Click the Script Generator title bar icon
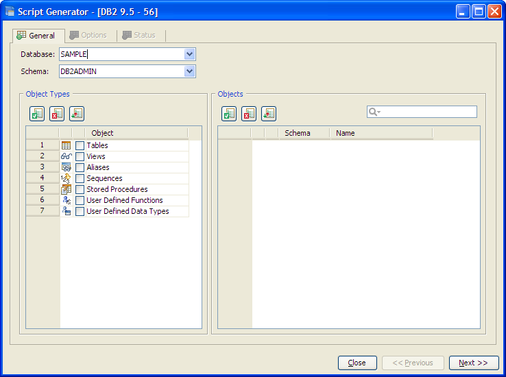 [x=10, y=12]
